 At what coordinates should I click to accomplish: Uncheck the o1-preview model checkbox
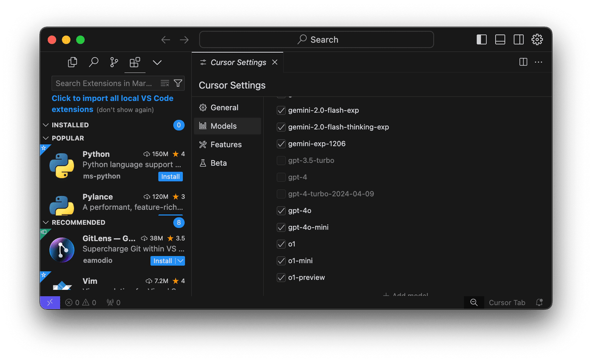pos(281,278)
